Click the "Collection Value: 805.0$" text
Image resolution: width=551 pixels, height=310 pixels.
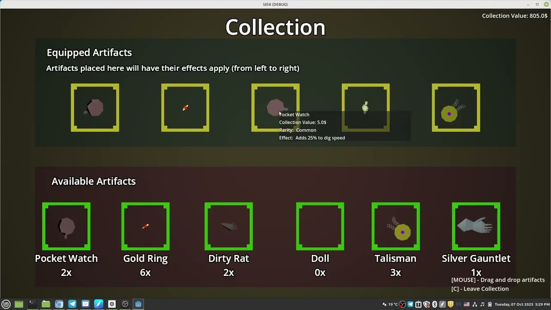click(515, 16)
